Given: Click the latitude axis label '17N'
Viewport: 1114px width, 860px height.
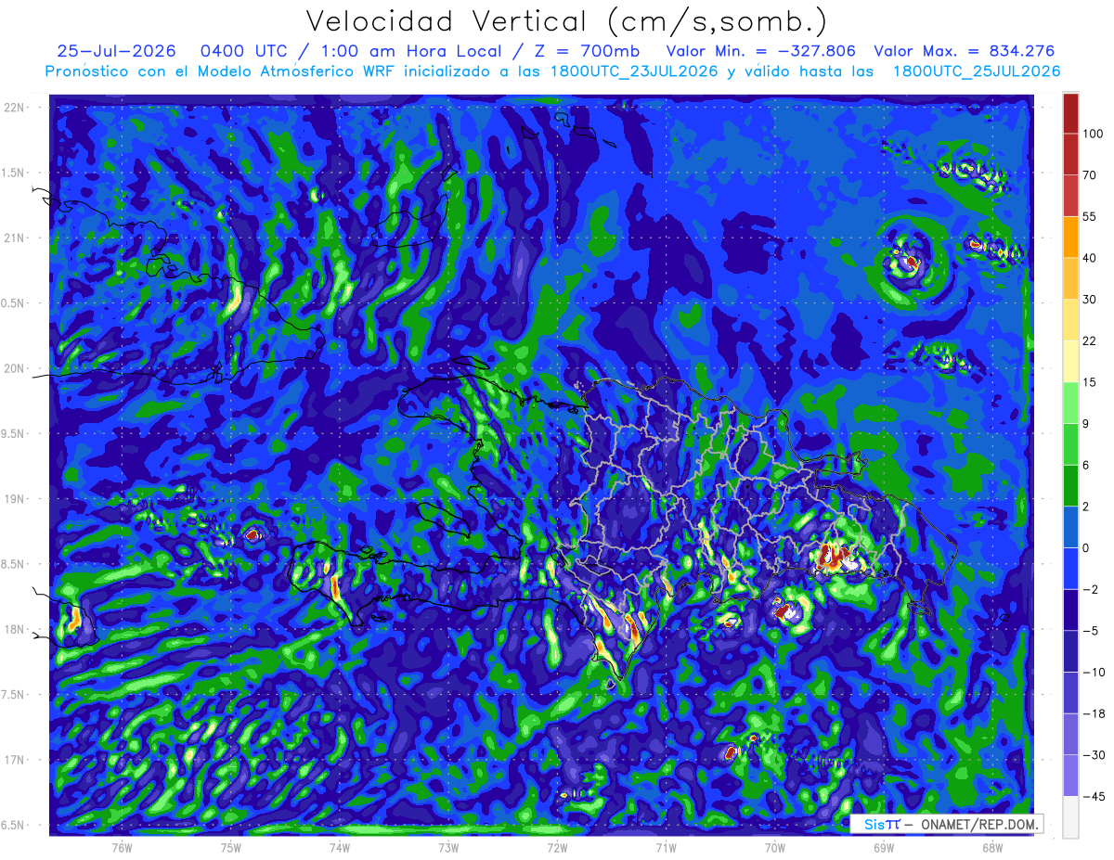Looking at the screenshot, I should pyautogui.click(x=15, y=761).
